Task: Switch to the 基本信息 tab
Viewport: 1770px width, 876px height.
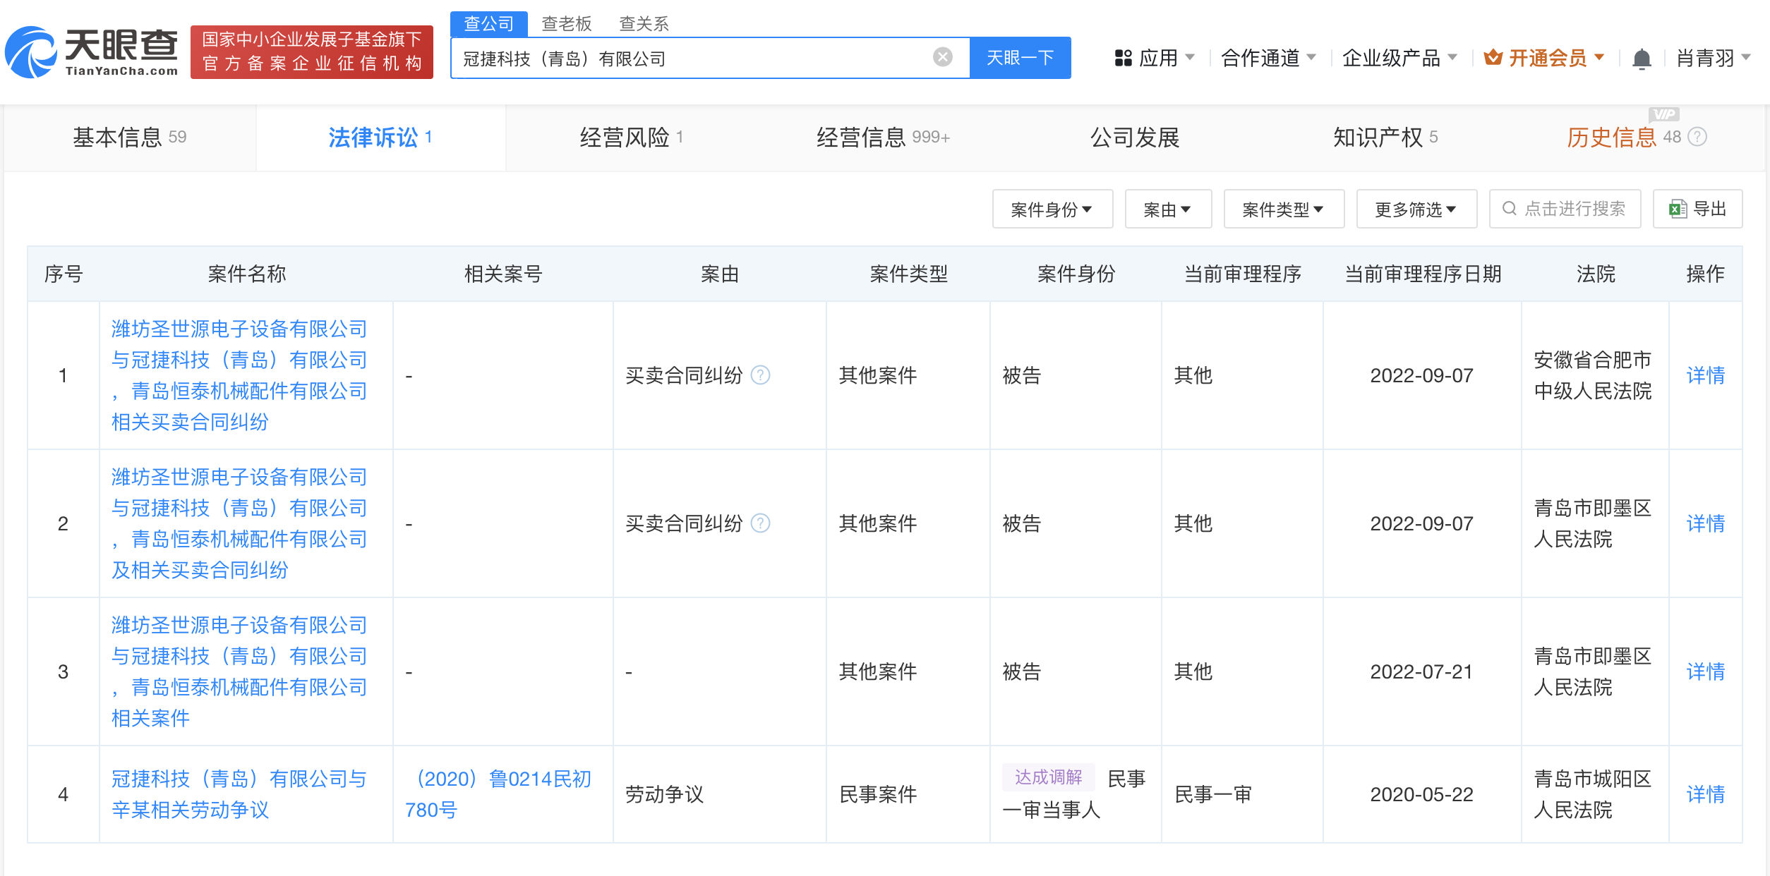Action: tap(130, 137)
